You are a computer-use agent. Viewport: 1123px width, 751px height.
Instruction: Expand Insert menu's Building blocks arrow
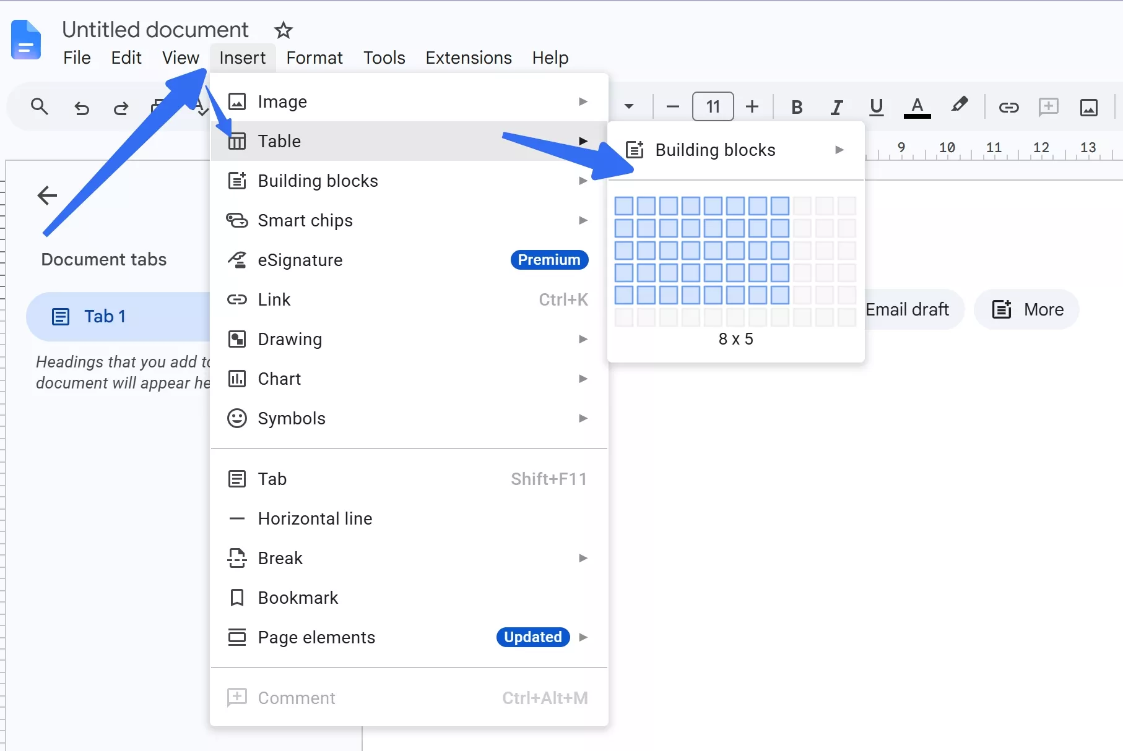[x=583, y=181]
